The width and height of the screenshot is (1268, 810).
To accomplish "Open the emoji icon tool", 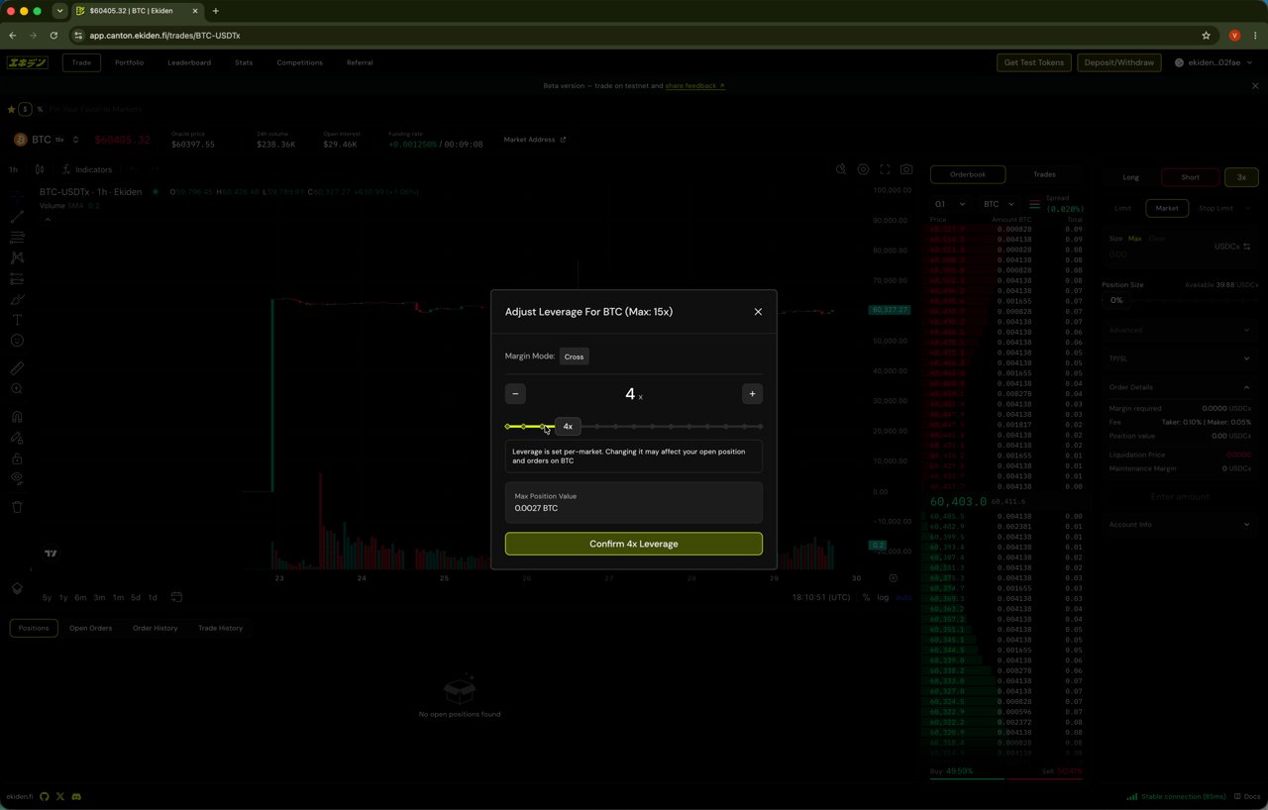I will coord(17,341).
